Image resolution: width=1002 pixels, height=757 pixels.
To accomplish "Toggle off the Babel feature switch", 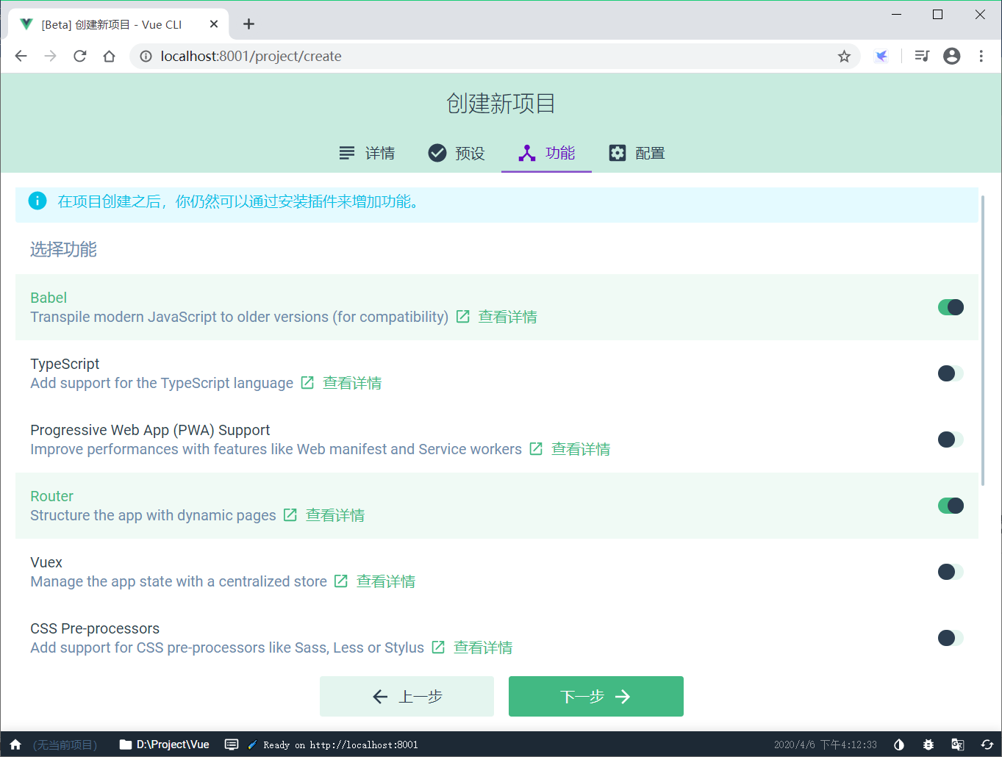I will (951, 307).
